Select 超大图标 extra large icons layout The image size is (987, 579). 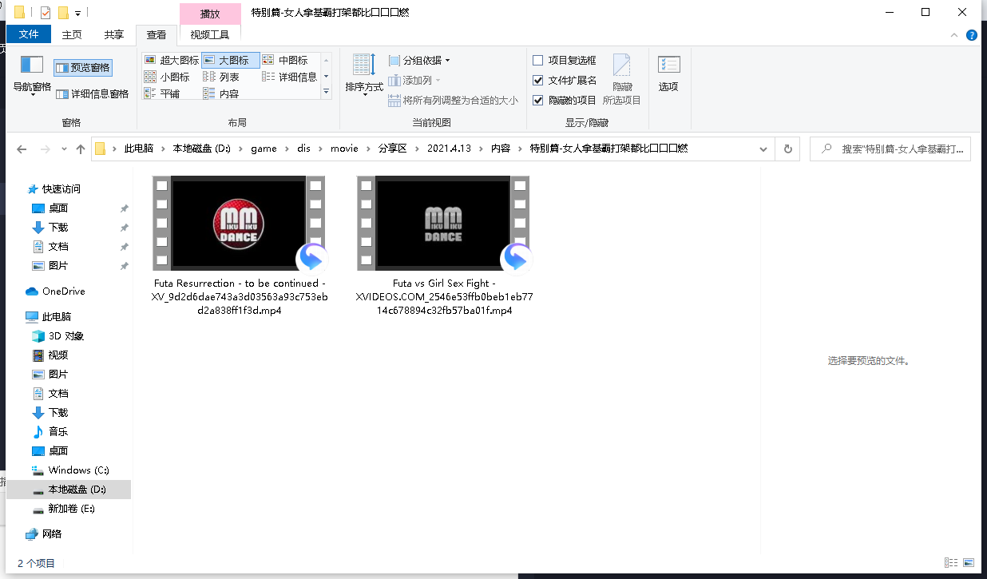point(171,60)
